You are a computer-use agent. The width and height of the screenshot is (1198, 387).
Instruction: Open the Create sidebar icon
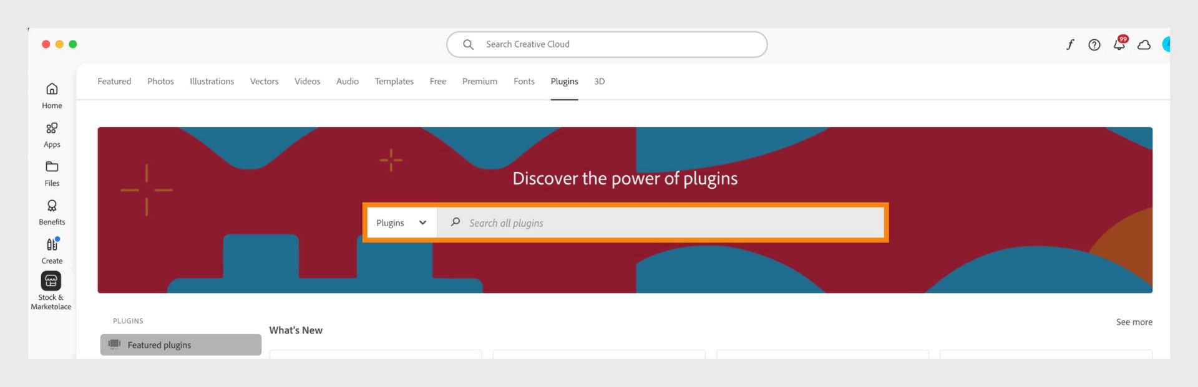click(52, 244)
